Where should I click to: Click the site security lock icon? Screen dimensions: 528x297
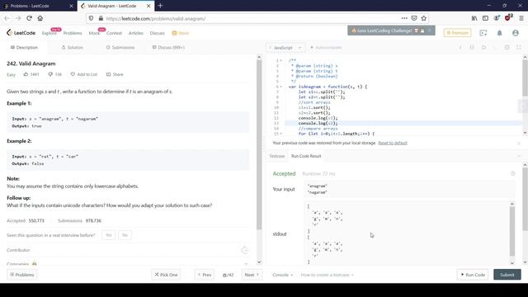tap(101, 18)
